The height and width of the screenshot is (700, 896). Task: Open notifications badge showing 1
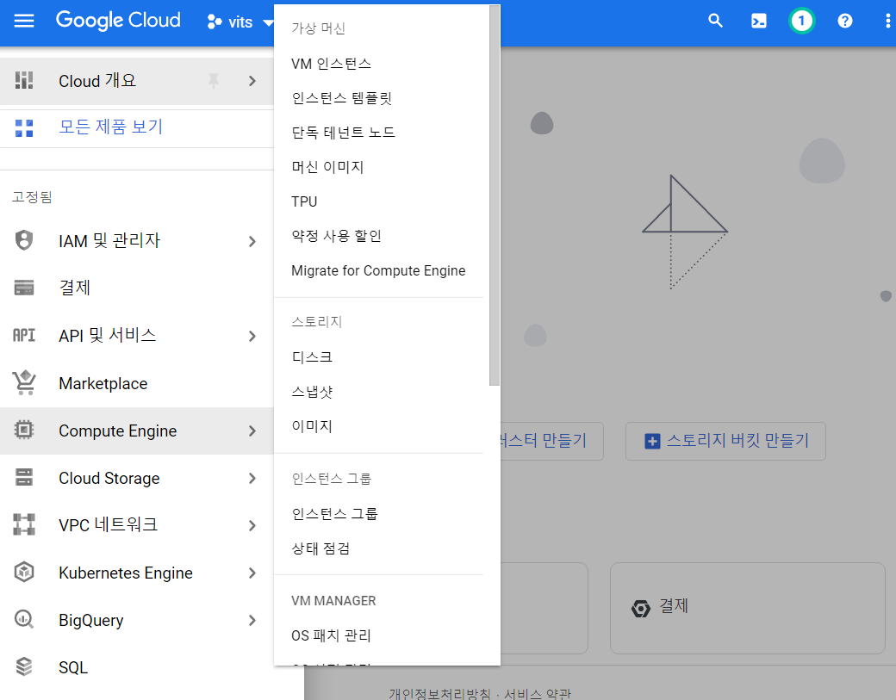click(801, 22)
